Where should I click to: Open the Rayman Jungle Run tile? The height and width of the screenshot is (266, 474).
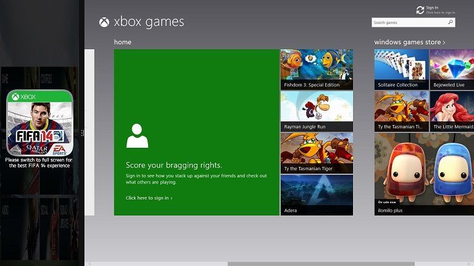click(x=317, y=111)
